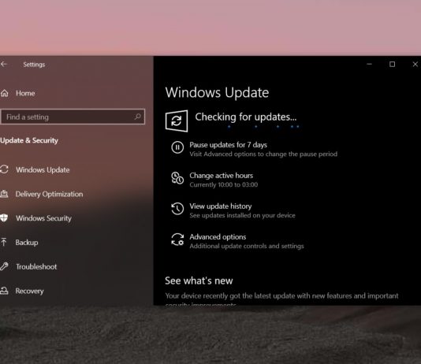The width and height of the screenshot is (421, 364).
Task: Click the search magnifier icon
Action: 137,117
